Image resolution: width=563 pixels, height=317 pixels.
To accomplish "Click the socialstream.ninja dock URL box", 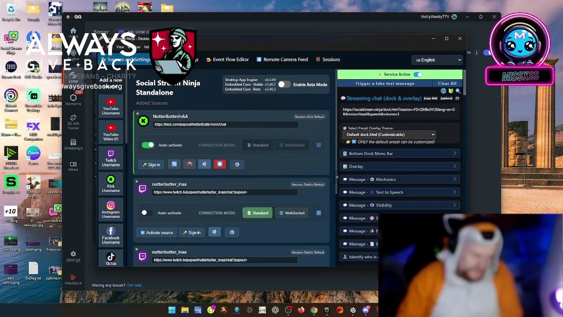I will pyautogui.click(x=399, y=112).
